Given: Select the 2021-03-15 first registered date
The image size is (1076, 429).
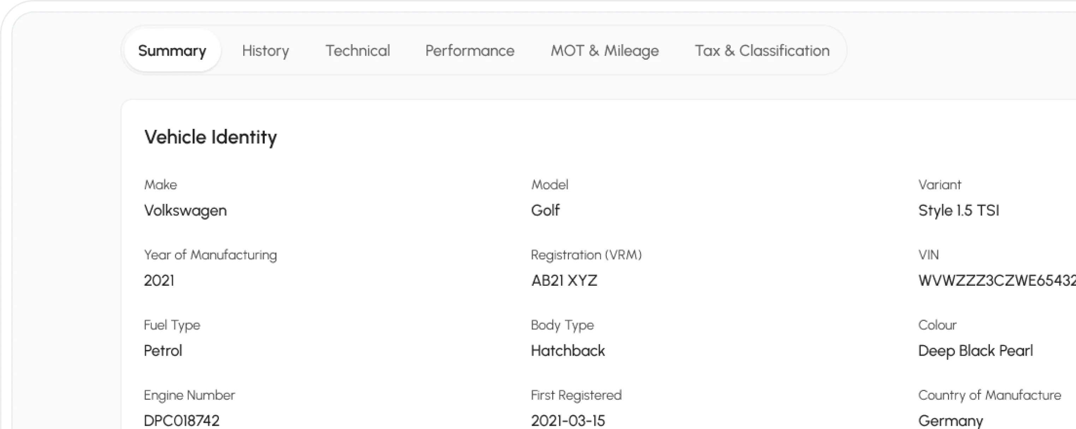Looking at the screenshot, I should pos(568,421).
